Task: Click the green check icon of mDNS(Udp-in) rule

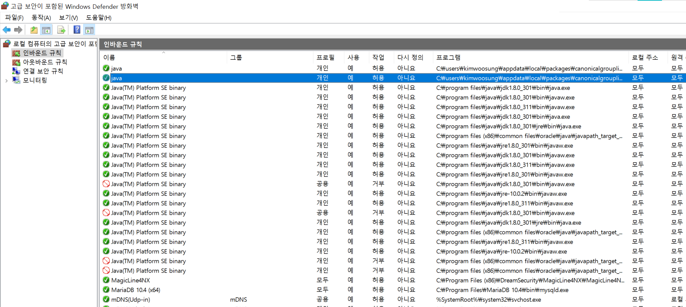Action: (106, 299)
